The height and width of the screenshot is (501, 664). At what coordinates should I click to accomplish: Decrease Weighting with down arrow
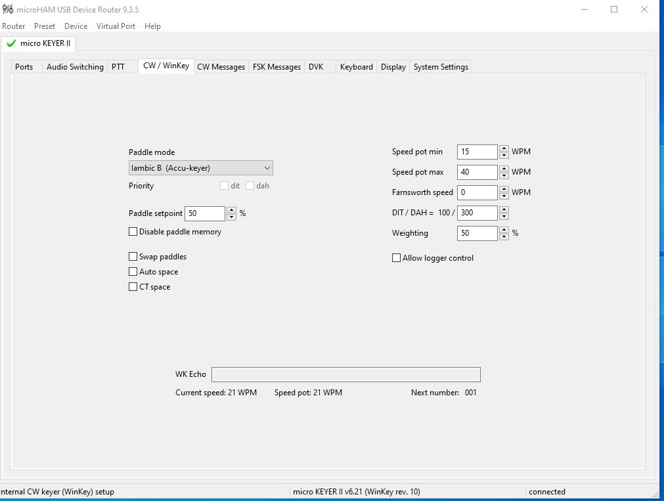[504, 237]
